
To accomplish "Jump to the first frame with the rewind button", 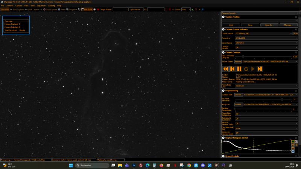I will coord(225,69).
